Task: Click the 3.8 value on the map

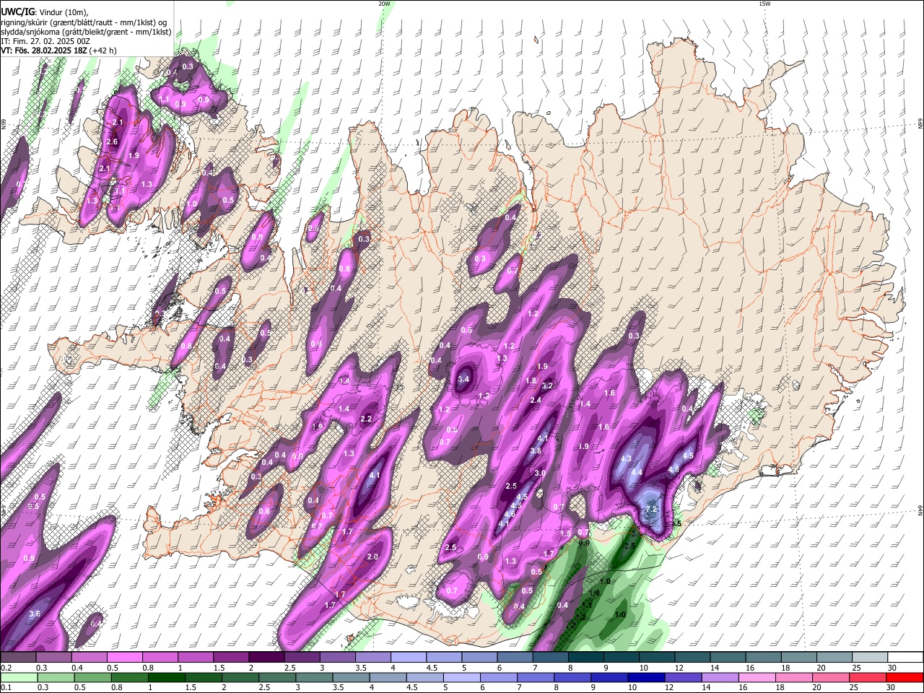Action: pyautogui.click(x=536, y=450)
